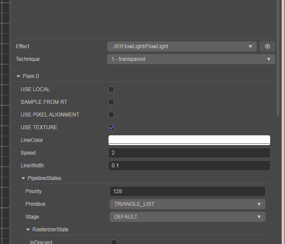Click the LineWidth property label
This screenshot has width=285, height=244.
pos(32,166)
